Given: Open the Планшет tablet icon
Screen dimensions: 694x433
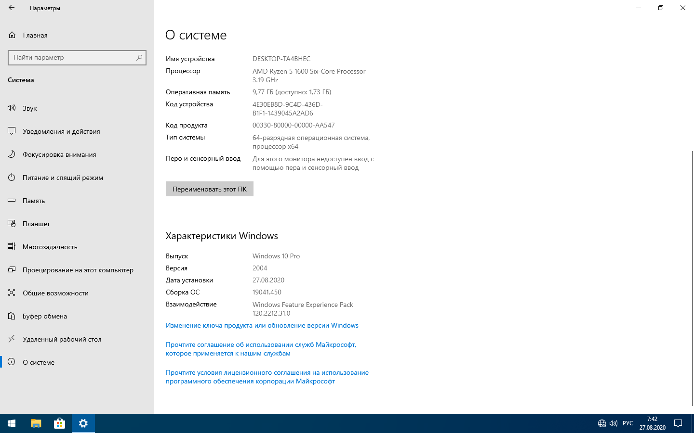Looking at the screenshot, I should click(x=12, y=223).
